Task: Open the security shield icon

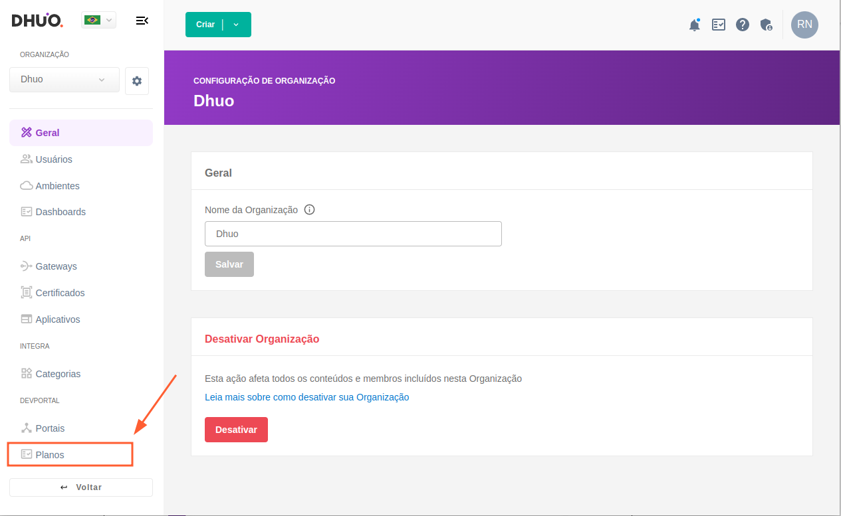Action: click(767, 25)
